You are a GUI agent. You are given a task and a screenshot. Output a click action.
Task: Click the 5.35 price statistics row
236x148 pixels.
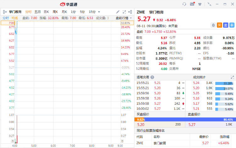point(211,93)
